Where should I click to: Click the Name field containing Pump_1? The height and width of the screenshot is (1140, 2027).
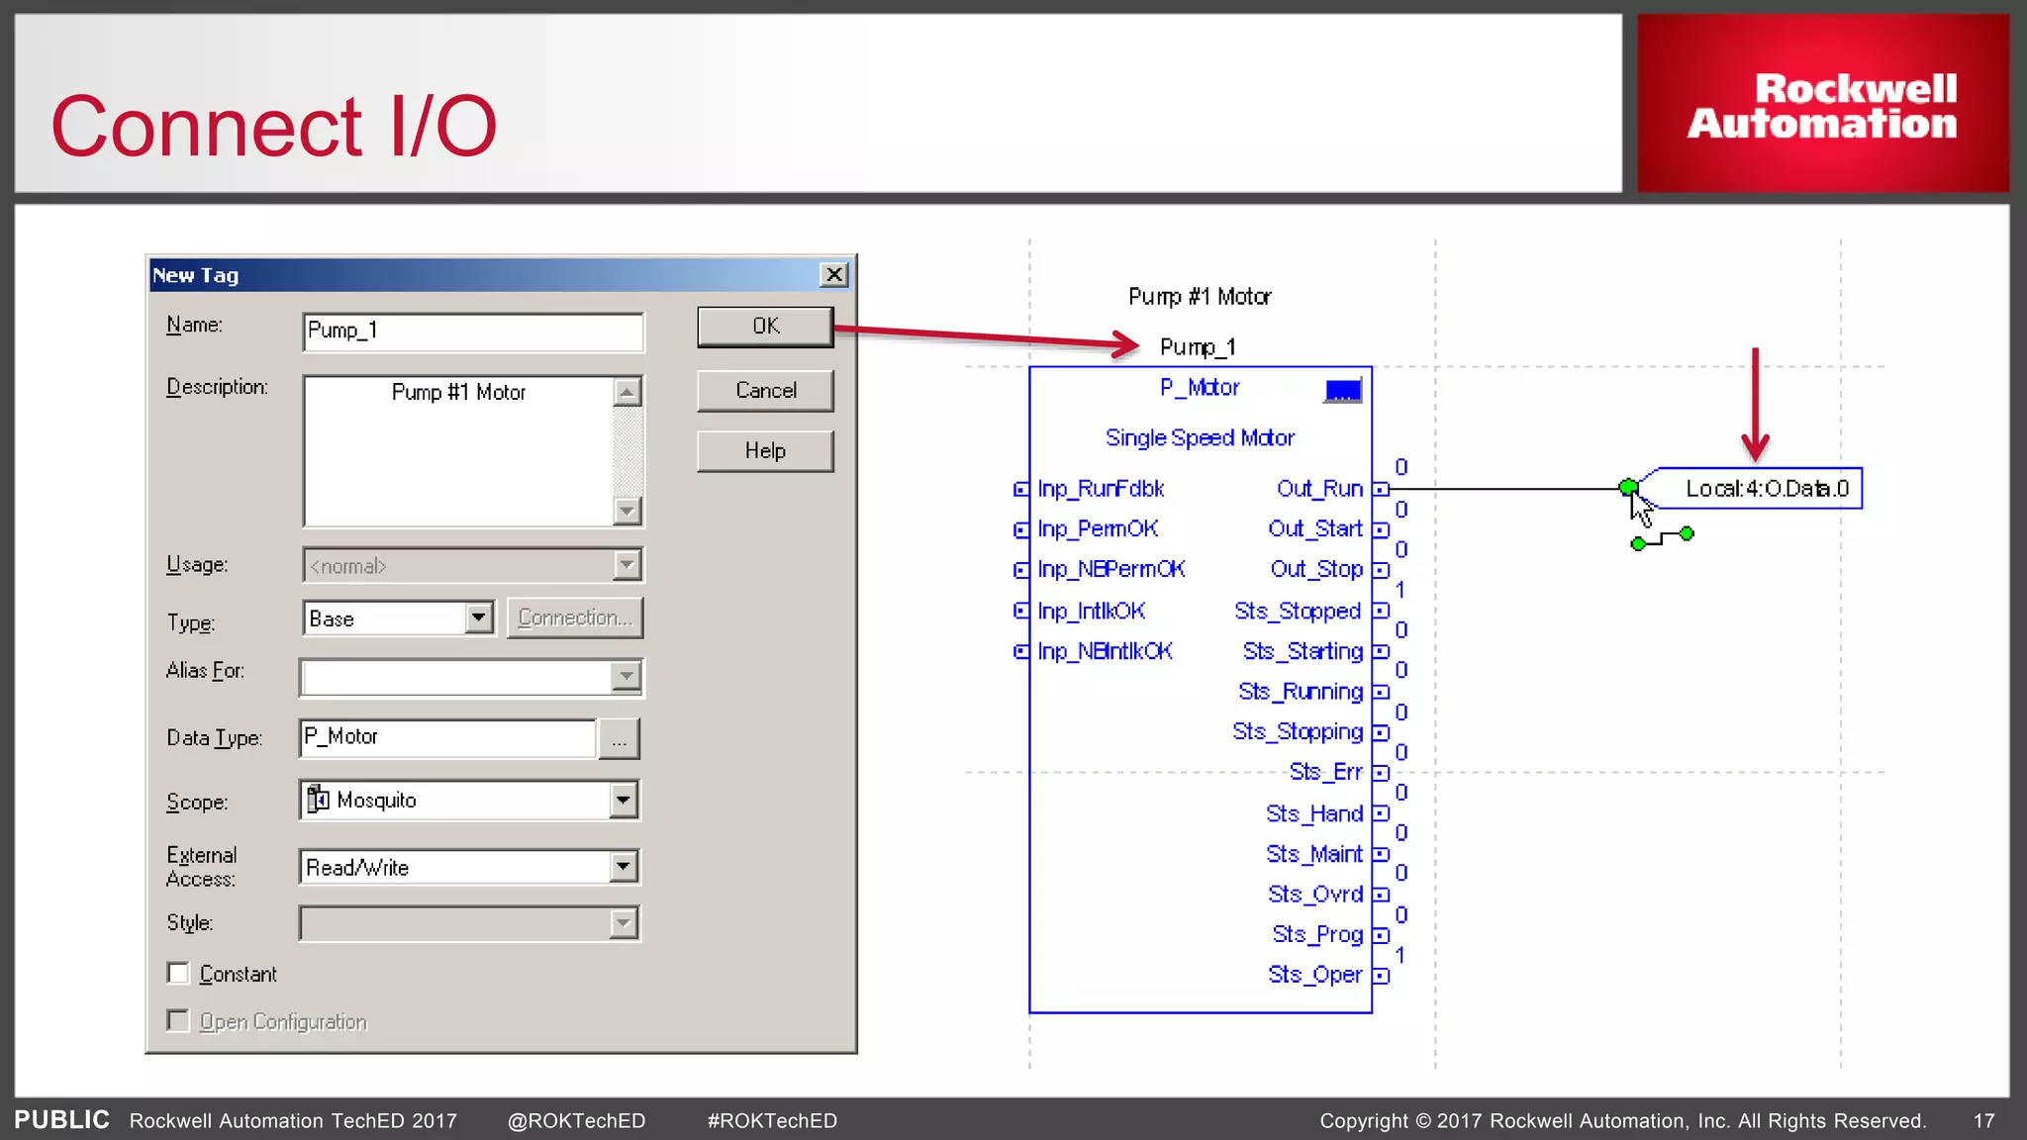tap(472, 332)
